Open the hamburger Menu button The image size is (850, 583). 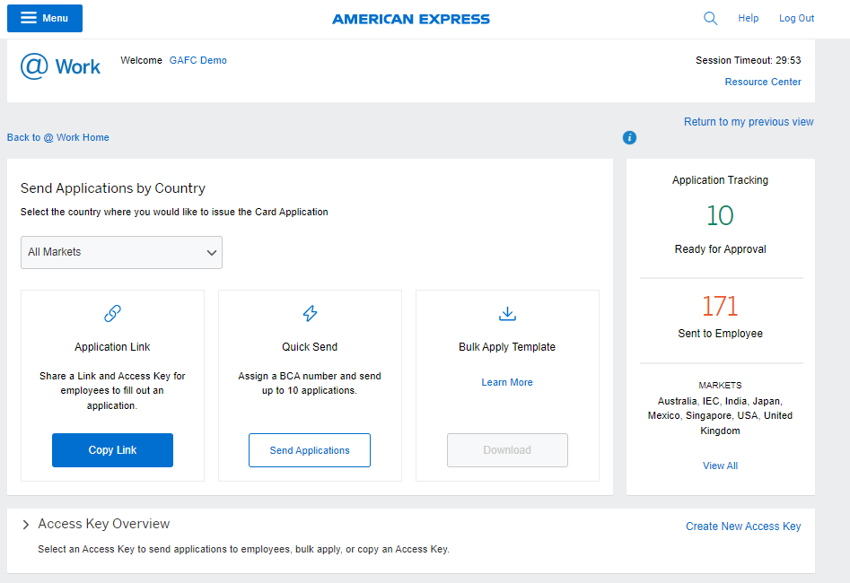45,18
